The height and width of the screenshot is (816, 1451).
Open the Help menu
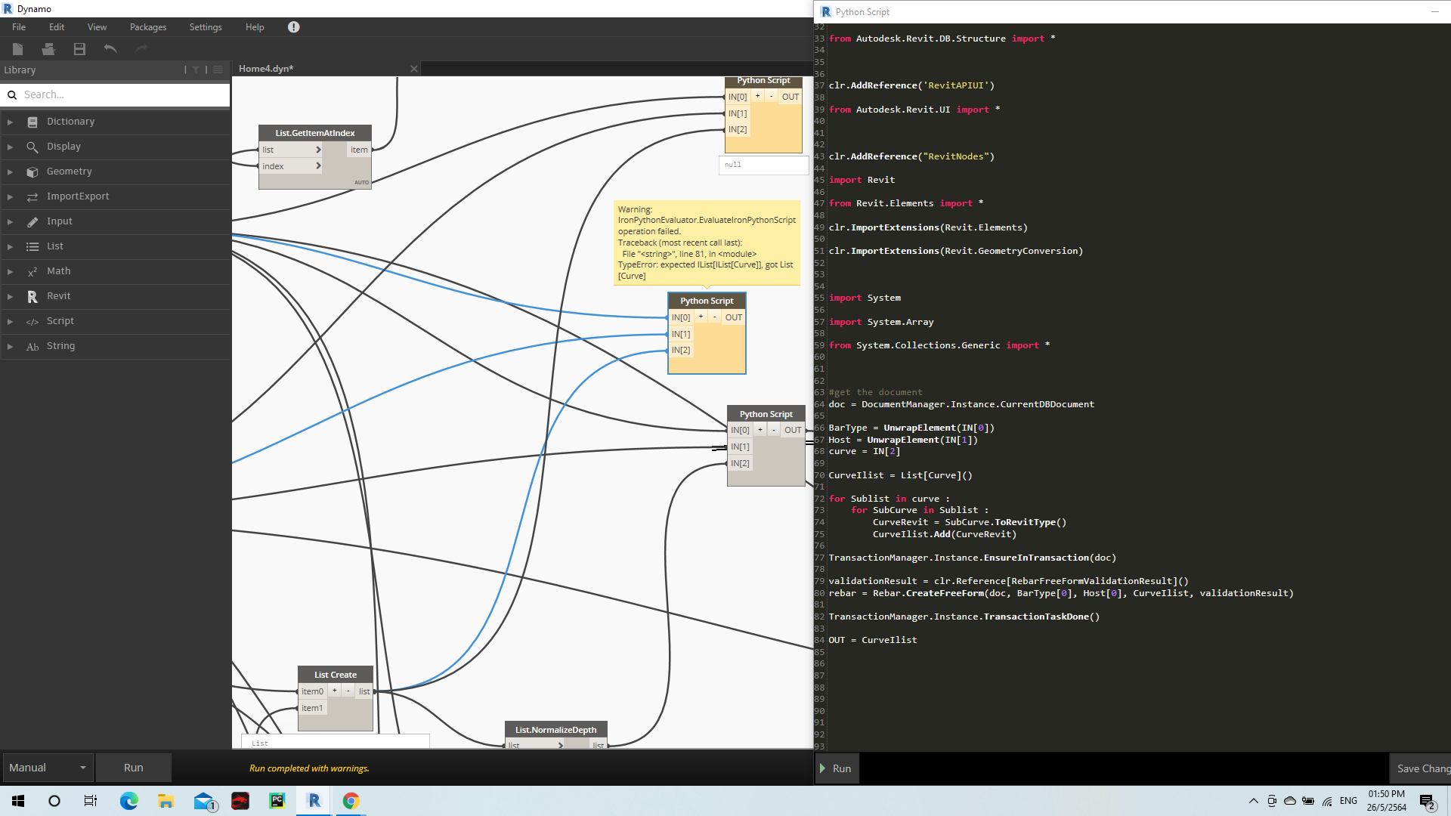click(255, 27)
